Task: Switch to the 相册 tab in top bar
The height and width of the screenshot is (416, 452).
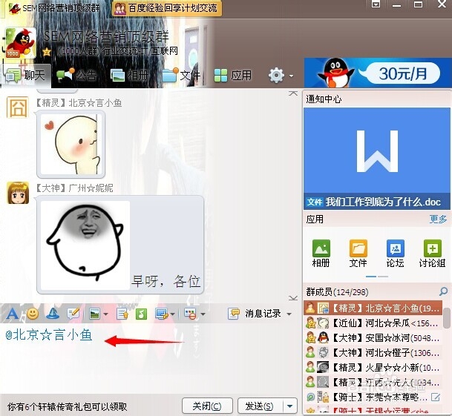Action: tap(129, 76)
